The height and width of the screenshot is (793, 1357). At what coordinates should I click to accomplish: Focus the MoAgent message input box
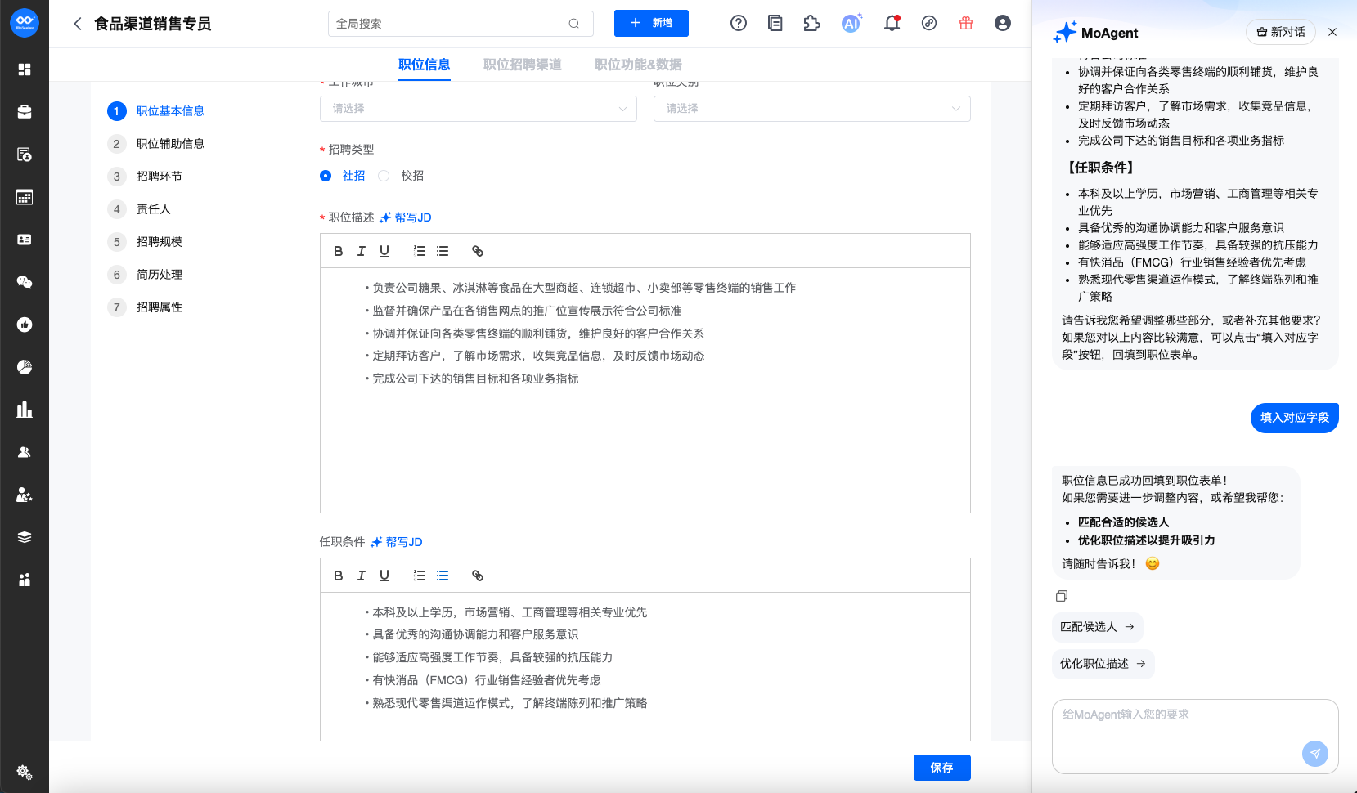click(1195, 736)
